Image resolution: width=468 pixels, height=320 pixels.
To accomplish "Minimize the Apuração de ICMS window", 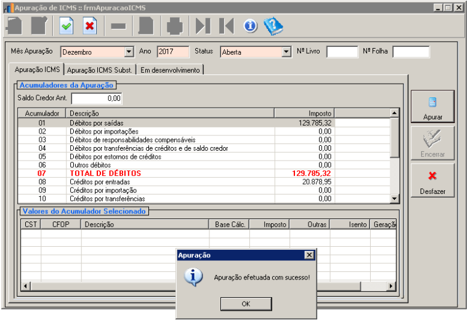I will [x=438, y=7].
